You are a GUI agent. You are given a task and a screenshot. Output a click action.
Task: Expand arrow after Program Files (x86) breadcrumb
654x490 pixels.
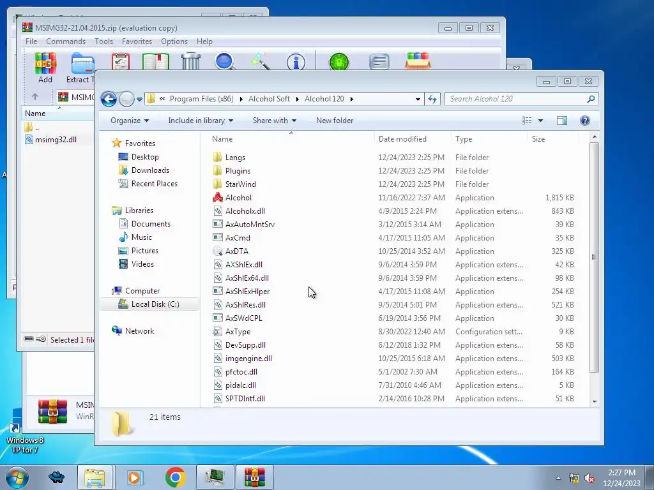[241, 99]
